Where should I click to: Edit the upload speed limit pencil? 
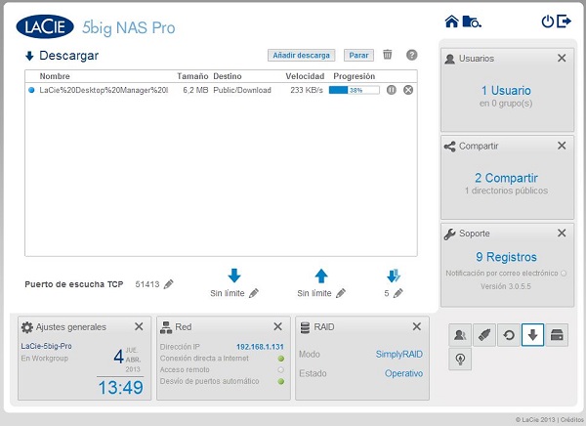tap(341, 293)
